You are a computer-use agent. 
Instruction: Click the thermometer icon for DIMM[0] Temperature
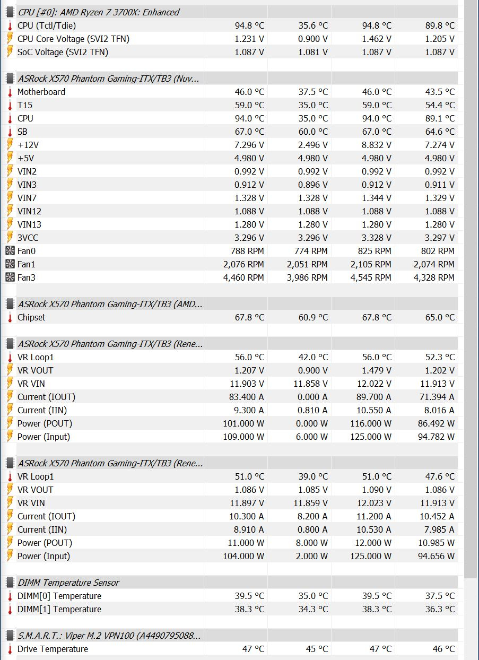(10, 595)
